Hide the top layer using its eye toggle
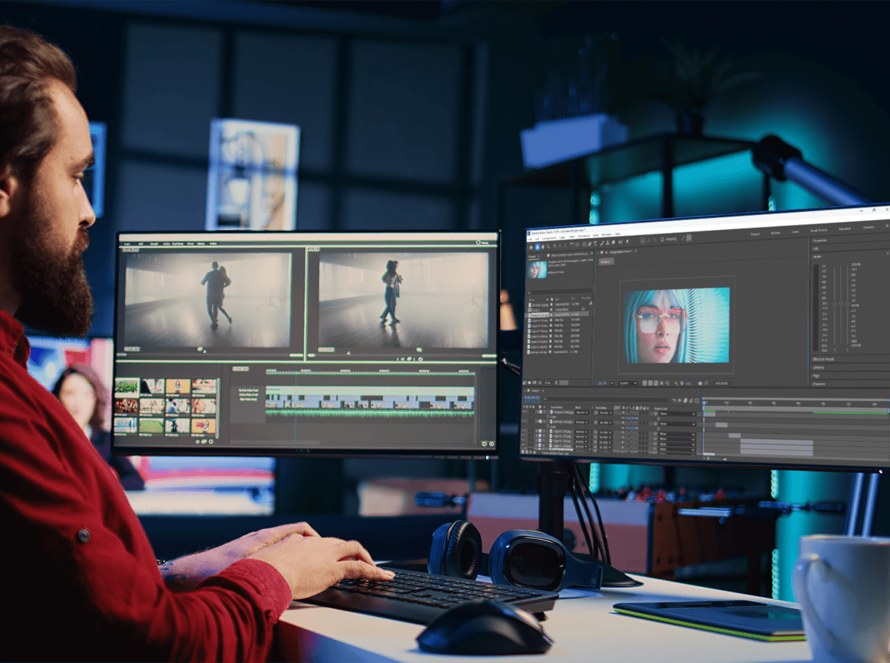The height and width of the screenshot is (663, 890). coord(525,411)
